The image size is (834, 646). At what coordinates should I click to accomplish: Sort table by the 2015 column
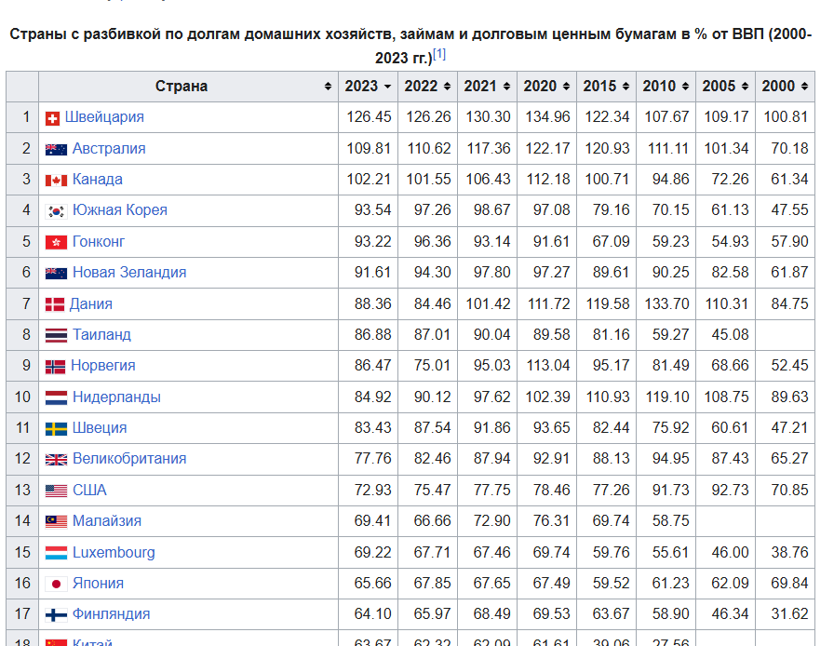click(x=606, y=87)
